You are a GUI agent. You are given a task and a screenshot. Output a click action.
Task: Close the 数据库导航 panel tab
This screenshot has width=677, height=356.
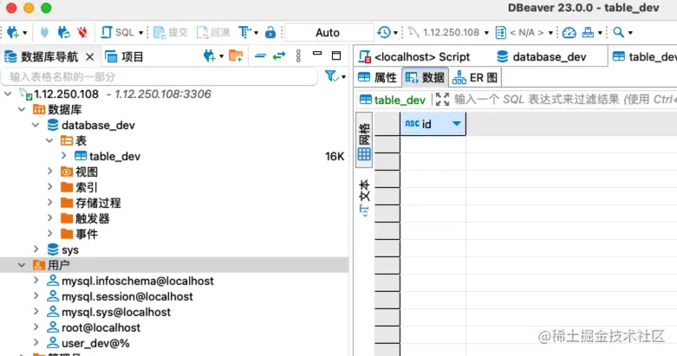coord(90,56)
